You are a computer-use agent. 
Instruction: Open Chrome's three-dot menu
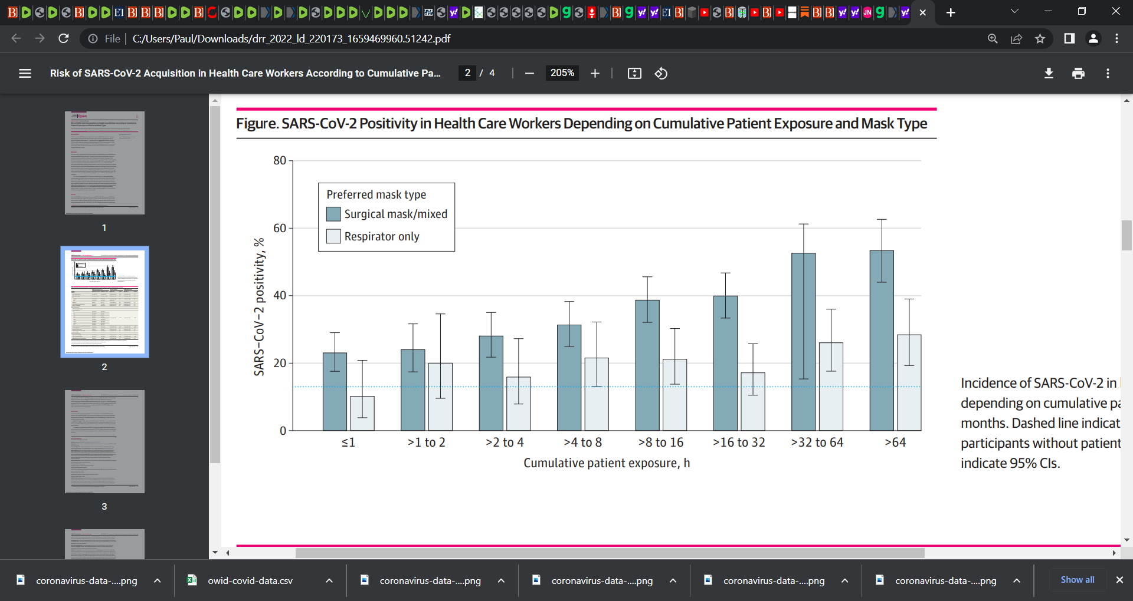[x=1116, y=38]
